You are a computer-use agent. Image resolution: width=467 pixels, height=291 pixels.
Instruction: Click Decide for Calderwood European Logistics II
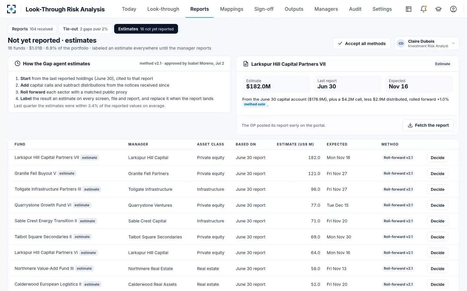coord(437,284)
